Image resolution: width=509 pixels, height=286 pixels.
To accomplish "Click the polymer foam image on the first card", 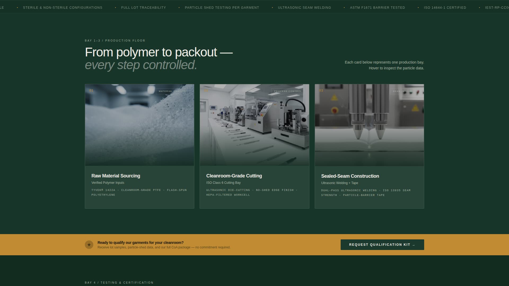I will pos(139,124).
